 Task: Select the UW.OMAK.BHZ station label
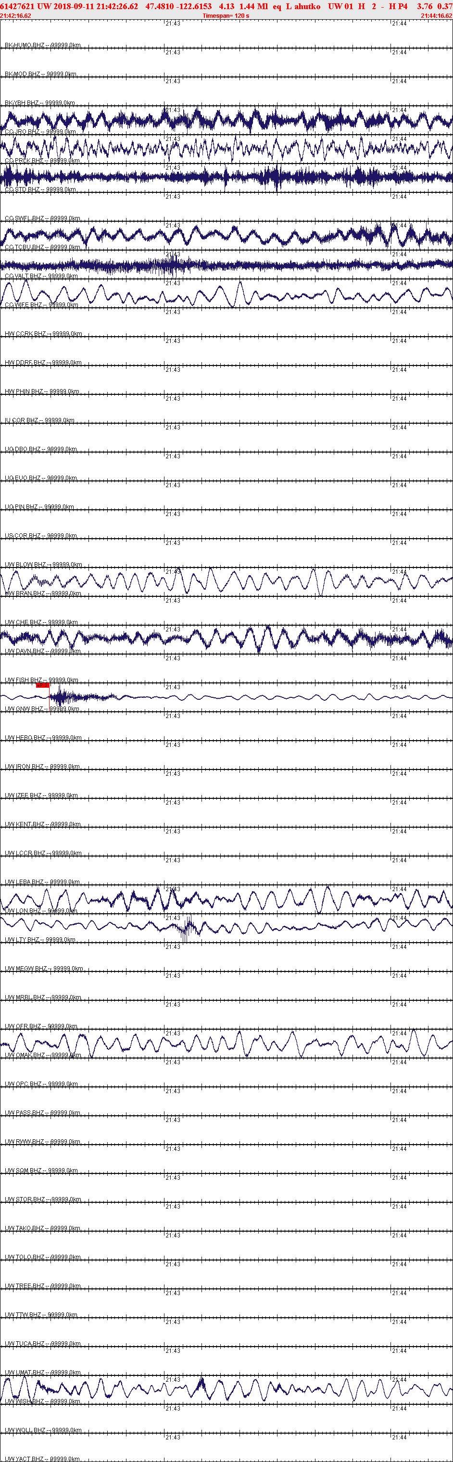pyautogui.click(x=43, y=1055)
